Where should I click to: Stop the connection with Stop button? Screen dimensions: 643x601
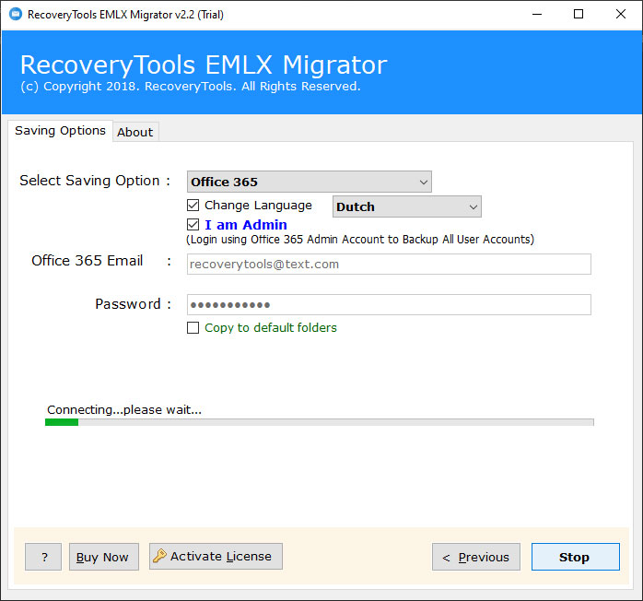(576, 557)
